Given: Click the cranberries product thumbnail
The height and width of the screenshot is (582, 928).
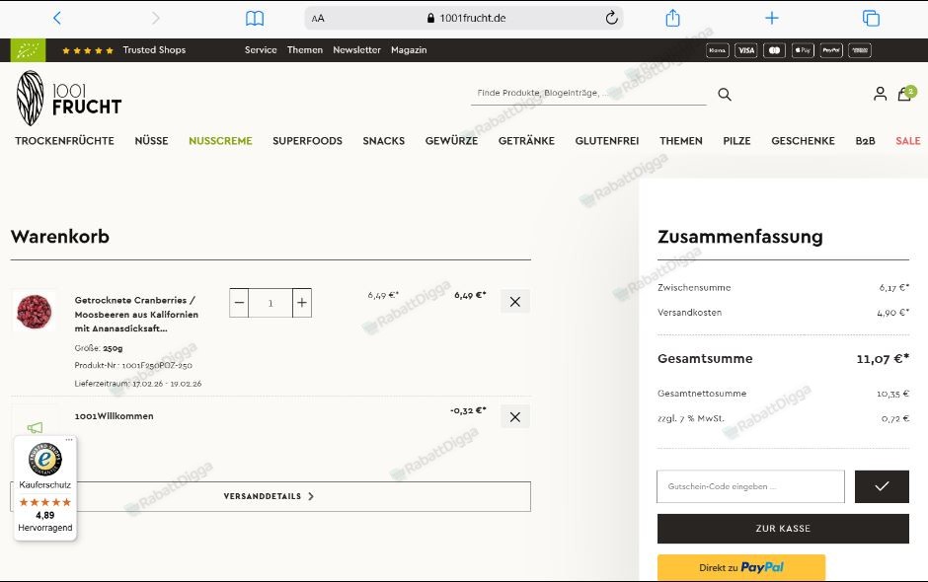Looking at the screenshot, I should tap(35, 311).
